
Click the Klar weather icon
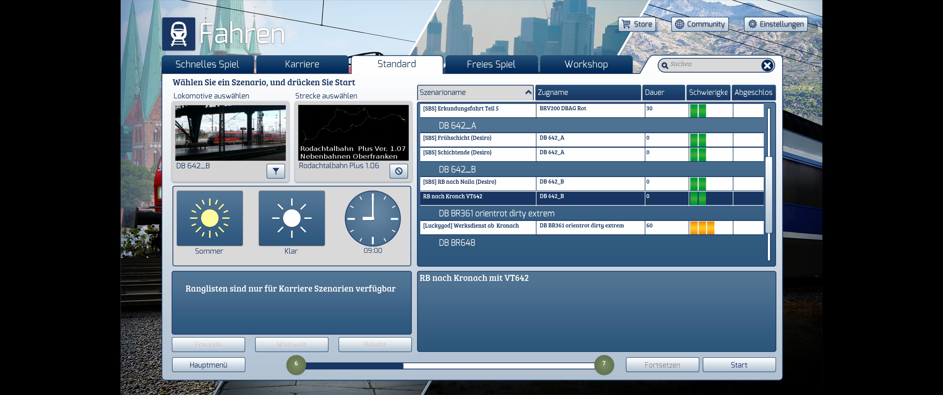click(291, 218)
